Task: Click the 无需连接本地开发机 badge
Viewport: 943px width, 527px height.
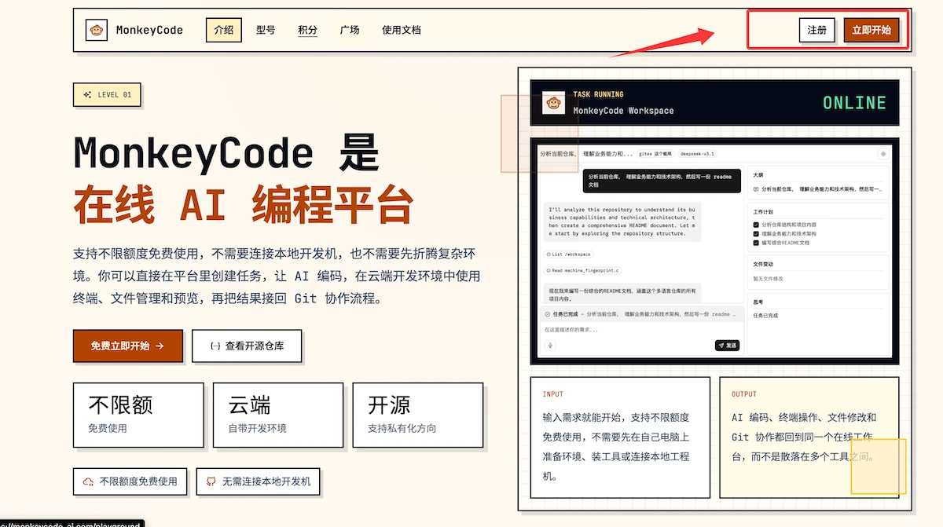Action: 259,481
